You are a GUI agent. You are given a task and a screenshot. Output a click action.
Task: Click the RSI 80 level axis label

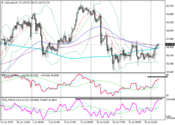167,75
